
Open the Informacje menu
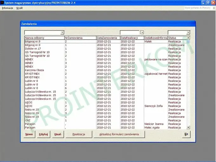click(7, 8)
